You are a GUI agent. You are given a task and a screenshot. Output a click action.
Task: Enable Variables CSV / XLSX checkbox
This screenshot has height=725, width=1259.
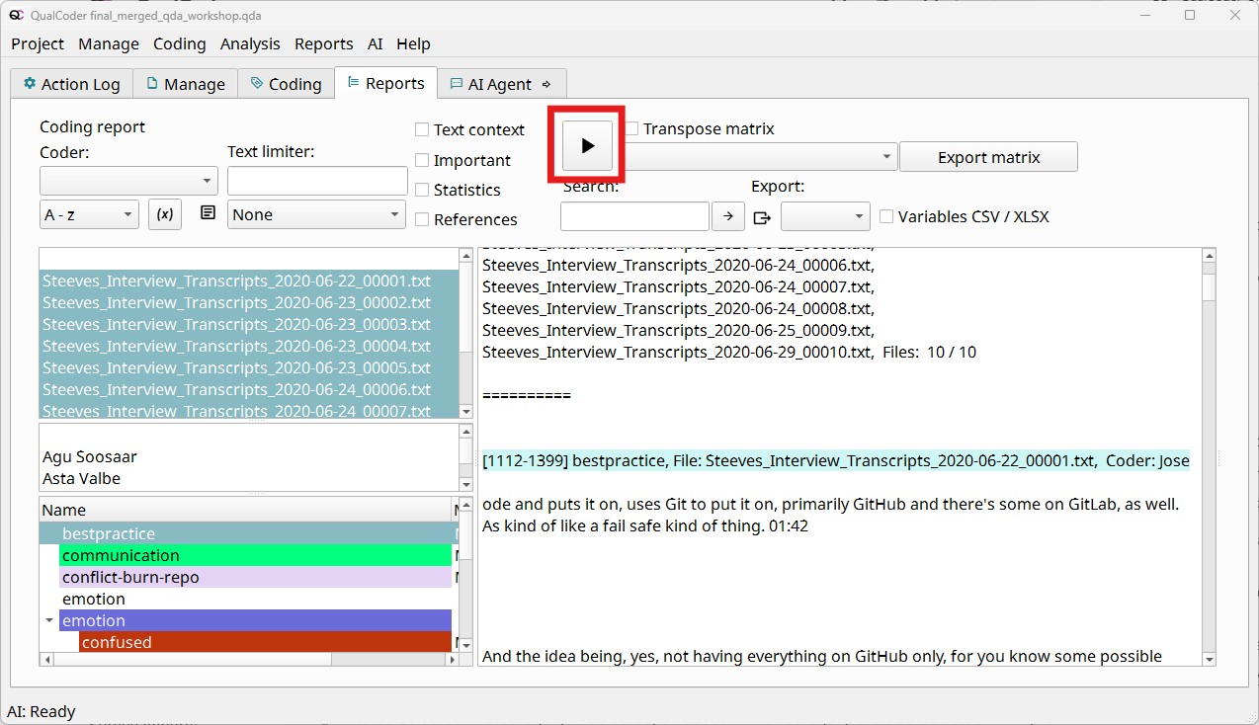(x=886, y=216)
